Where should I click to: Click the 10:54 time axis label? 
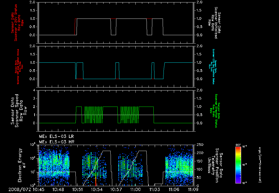(97, 189)
